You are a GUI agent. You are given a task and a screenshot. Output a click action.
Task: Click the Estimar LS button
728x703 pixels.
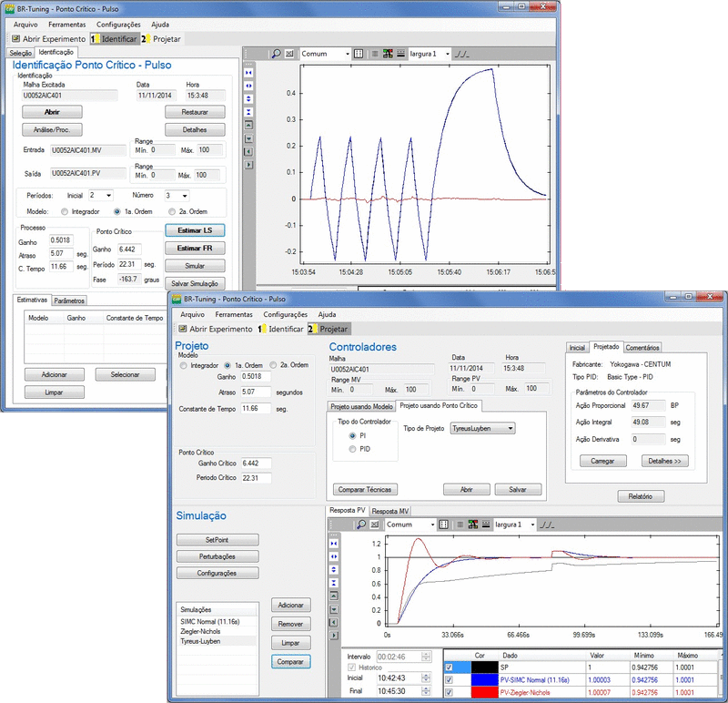point(195,230)
